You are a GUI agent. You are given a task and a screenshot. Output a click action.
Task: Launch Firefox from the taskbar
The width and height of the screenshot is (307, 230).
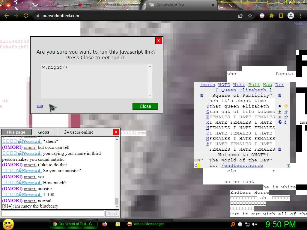point(105,224)
